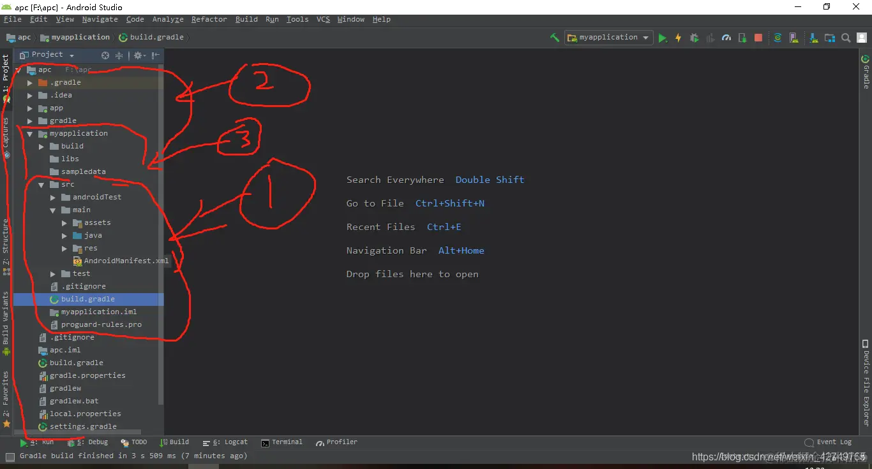Open the Debug tool window tab
Viewport: 872px width, 469px height.
pyautogui.click(x=87, y=442)
